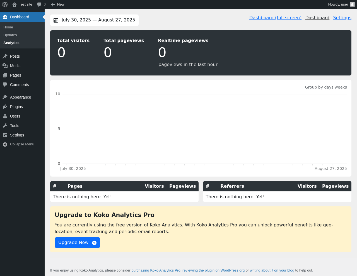The image size is (357, 276).
Task: Click the Total pageviews label
Action: coord(124,40)
